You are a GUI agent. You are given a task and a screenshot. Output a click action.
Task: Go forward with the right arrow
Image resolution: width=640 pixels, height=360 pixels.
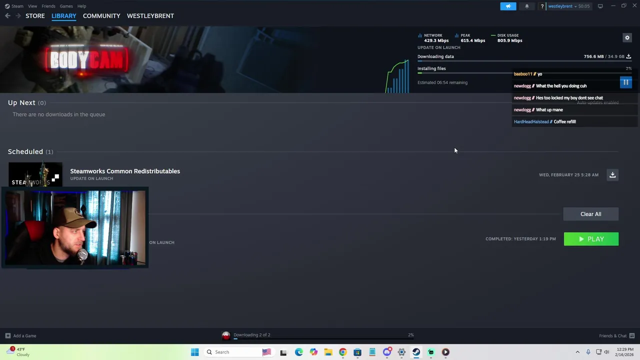pyautogui.click(x=18, y=16)
